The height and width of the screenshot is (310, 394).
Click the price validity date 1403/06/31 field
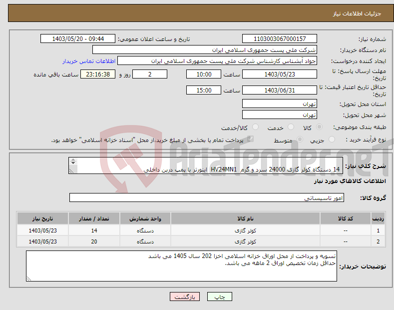pyautogui.click(x=280, y=90)
